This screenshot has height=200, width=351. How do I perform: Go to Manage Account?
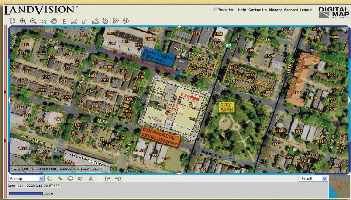[x=283, y=10]
